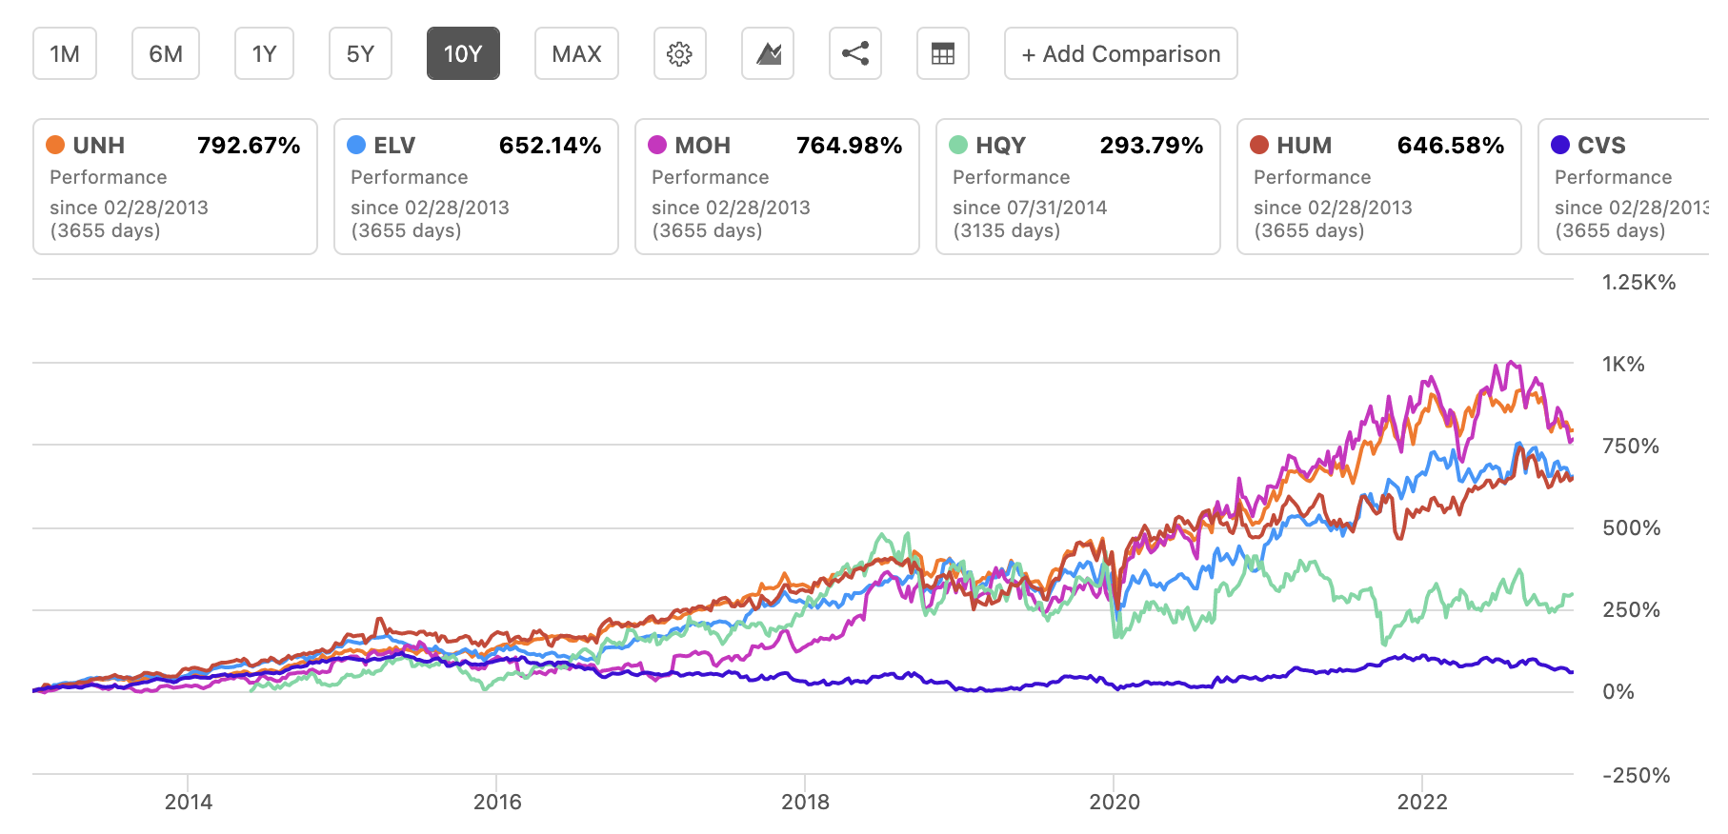Select the MAX time range

[x=576, y=53]
